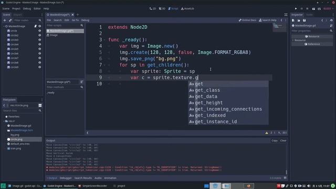Image resolution: width=336 pixels, height=189 pixels.
Task: Switch to the Debugger bottom panel
Action: (x=66, y=178)
